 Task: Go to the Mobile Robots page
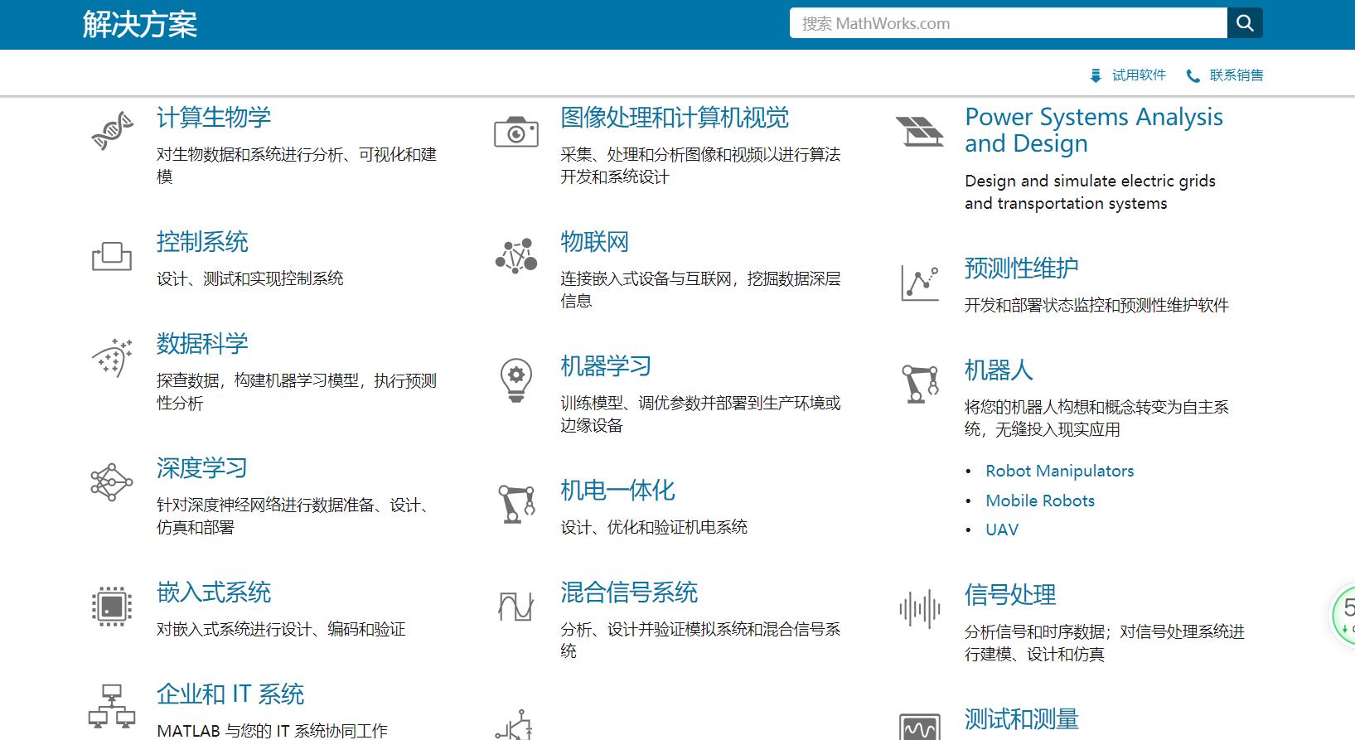pyautogui.click(x=1039, y=501)
